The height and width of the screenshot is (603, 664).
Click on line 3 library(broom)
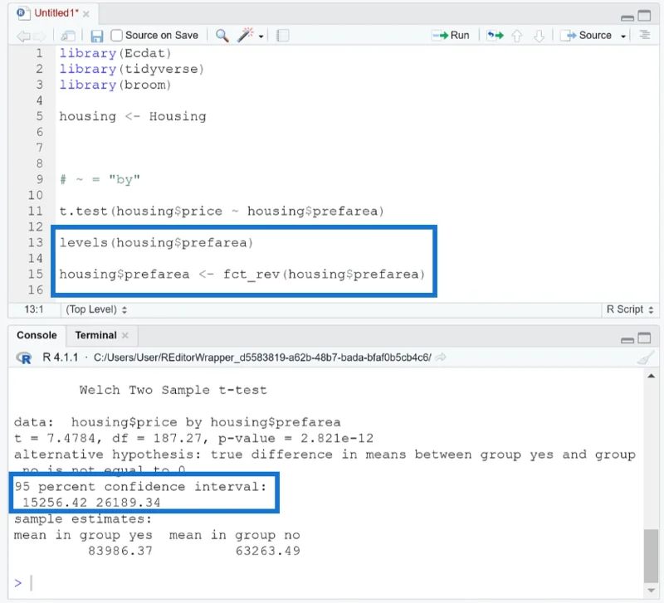[x=115, y=85]
